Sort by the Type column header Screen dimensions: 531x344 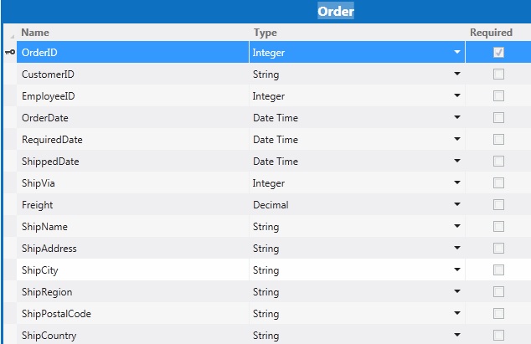(265, 33)
